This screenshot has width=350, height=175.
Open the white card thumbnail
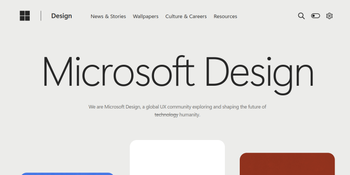[177, 157]
